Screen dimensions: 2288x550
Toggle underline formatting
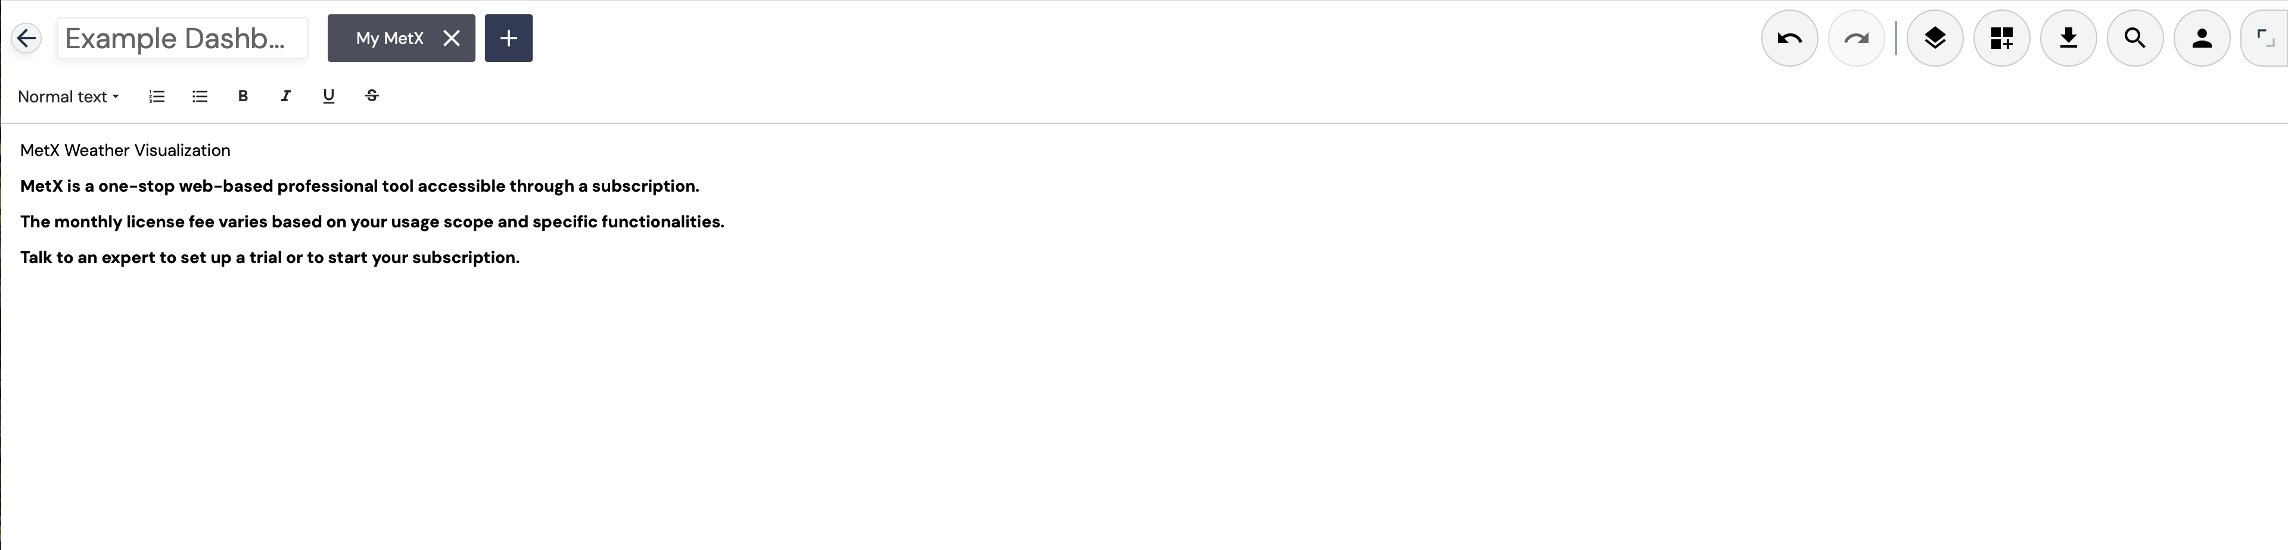point(329,96)
